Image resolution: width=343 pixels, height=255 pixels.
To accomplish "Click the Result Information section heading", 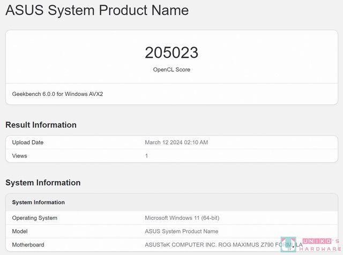I will (x=41, y=125).
